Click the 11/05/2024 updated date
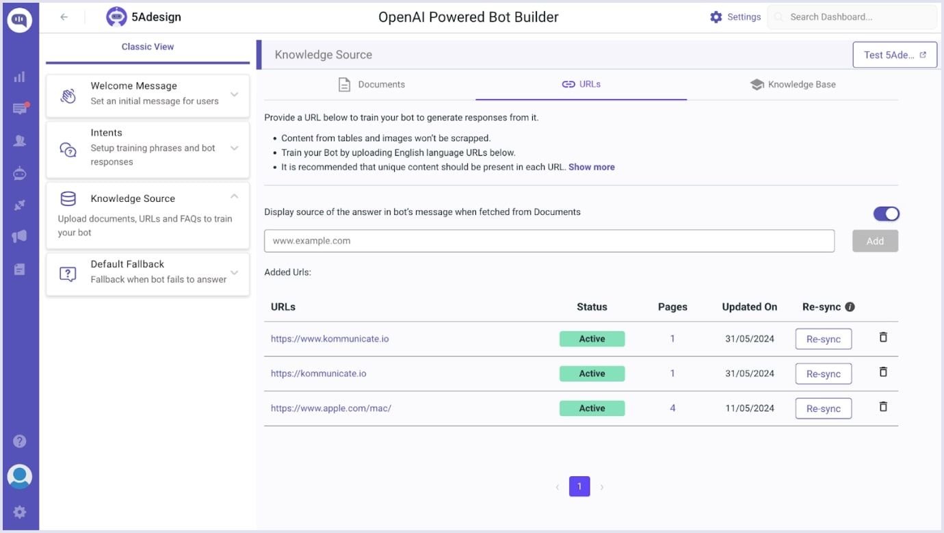This screenshot has height=533, width=944. [x=750, y=408]
